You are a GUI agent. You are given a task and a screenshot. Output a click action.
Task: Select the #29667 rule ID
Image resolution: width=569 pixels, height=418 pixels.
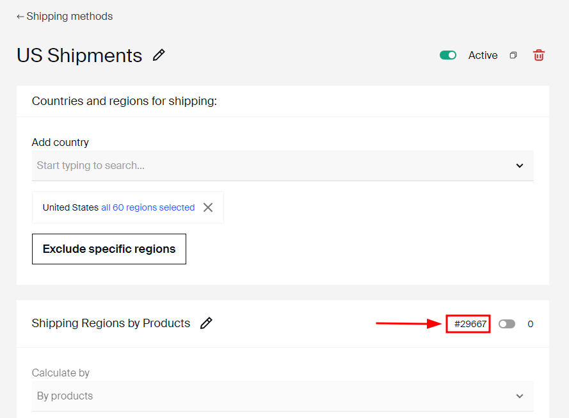pos(470,324)
